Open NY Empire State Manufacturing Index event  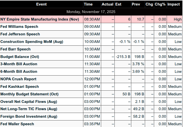40,19
